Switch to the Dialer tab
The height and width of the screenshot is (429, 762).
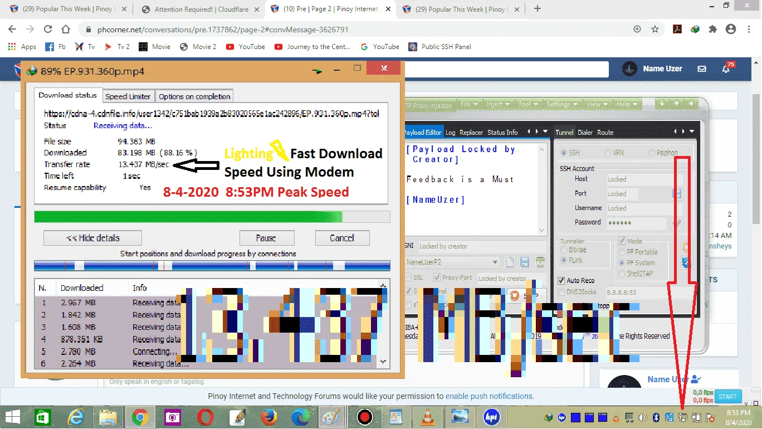click(x=585, y=133)
